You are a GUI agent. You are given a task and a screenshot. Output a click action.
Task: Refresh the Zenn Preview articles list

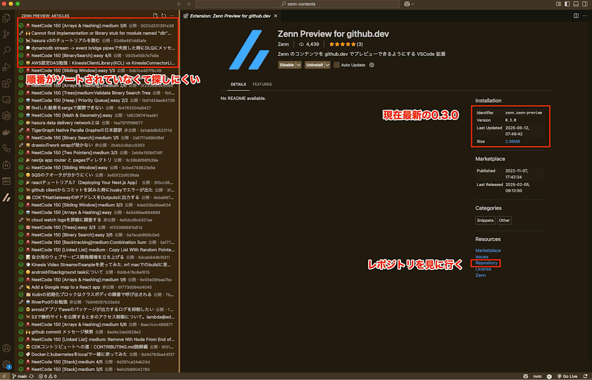pyautogui.click(x=164, y=16)
